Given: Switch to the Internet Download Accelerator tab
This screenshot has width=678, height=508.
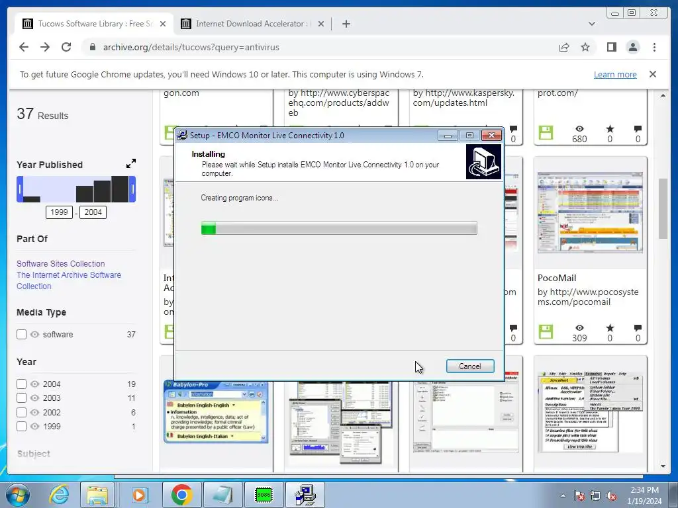Looking at the screenshot, I should pyautogui.click(x=252, y=24).
